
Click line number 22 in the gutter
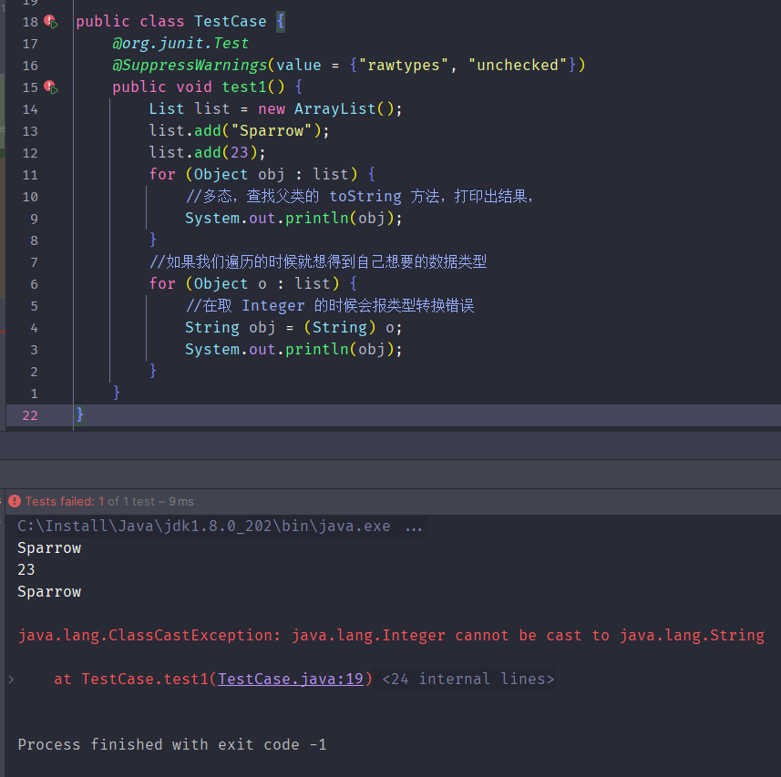point(29,414)
